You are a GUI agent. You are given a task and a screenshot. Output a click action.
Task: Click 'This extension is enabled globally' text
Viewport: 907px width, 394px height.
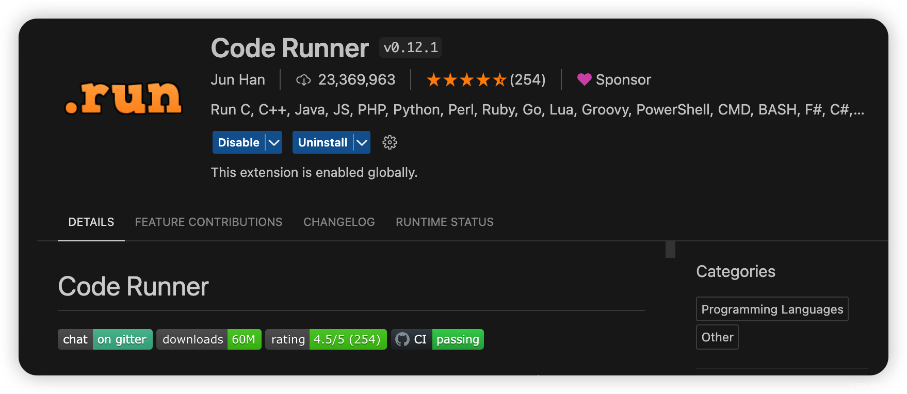click(x=314, y=172)
